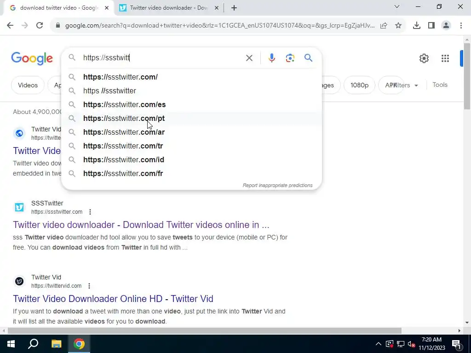The width and height of the screenshot is (471, 353).
Task: Open more options for Twitter Vid result
Action: (x=89, y=286)
